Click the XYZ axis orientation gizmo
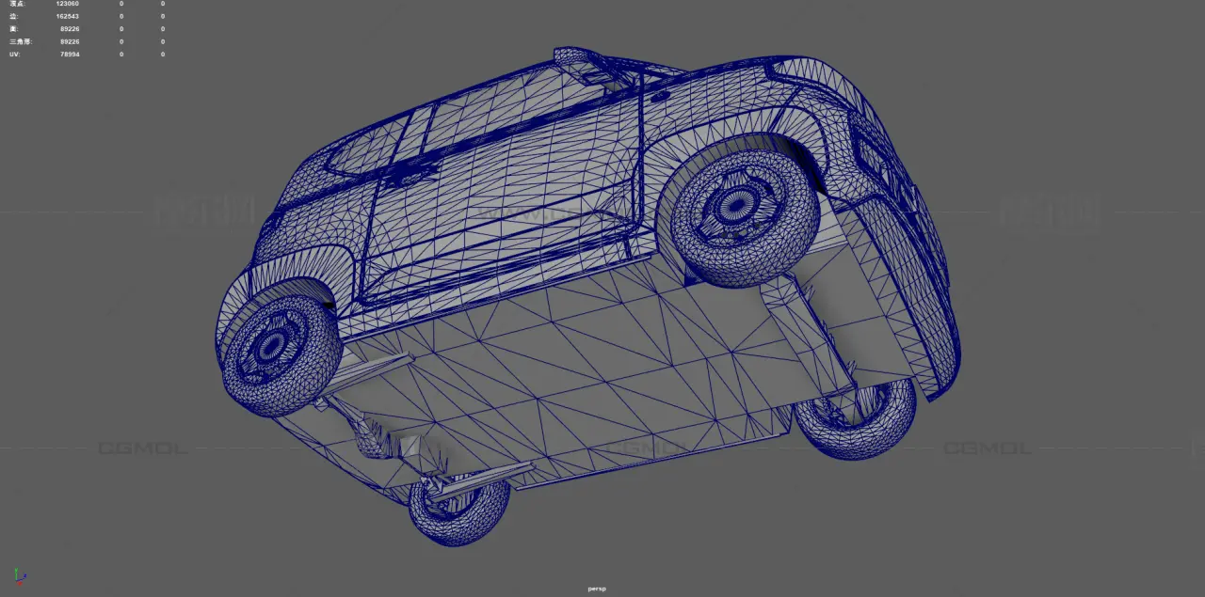The width and height of the screenshot is (1205, 597). point(20,575)
